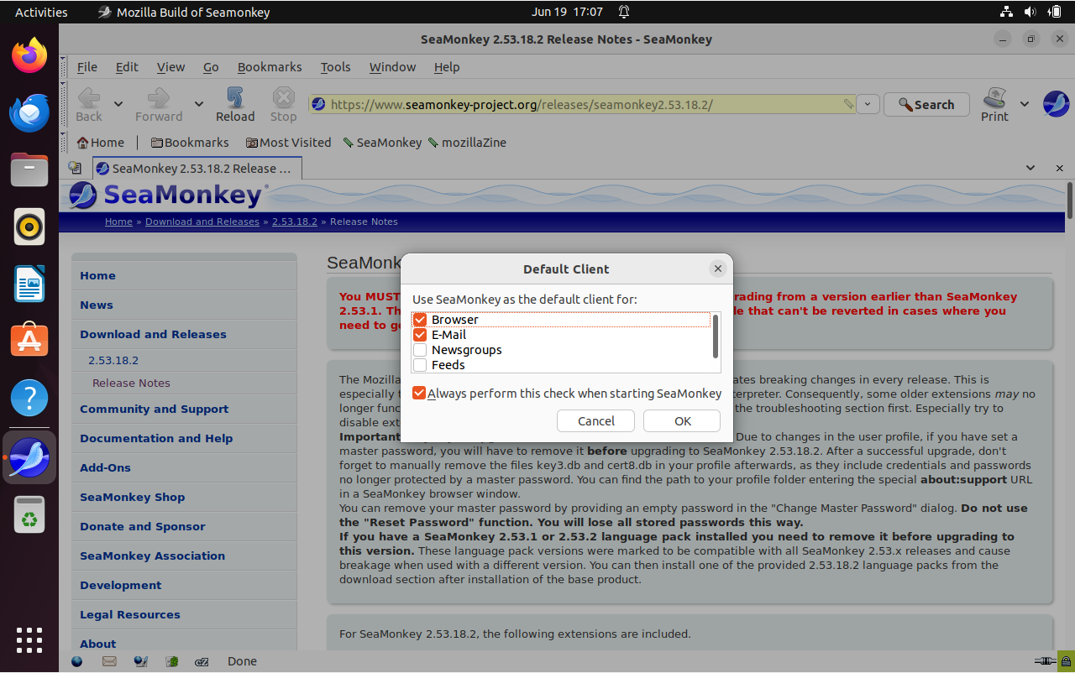Screen dimensions: 1075x673
Task: Open the Tools menu
Action: (335, 67)
